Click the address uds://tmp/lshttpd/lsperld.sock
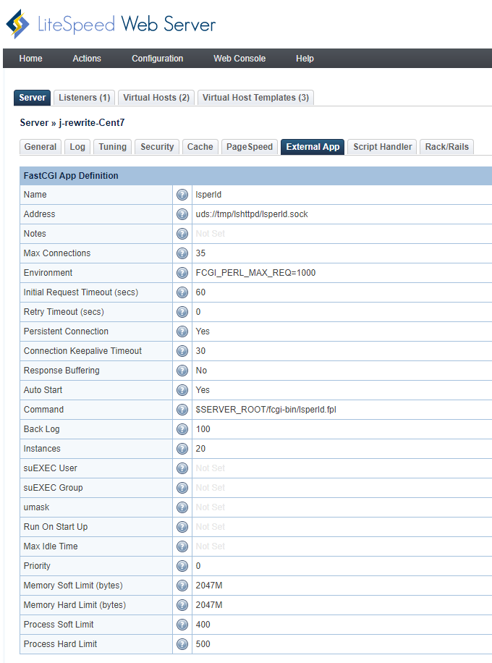 (252, 214)
